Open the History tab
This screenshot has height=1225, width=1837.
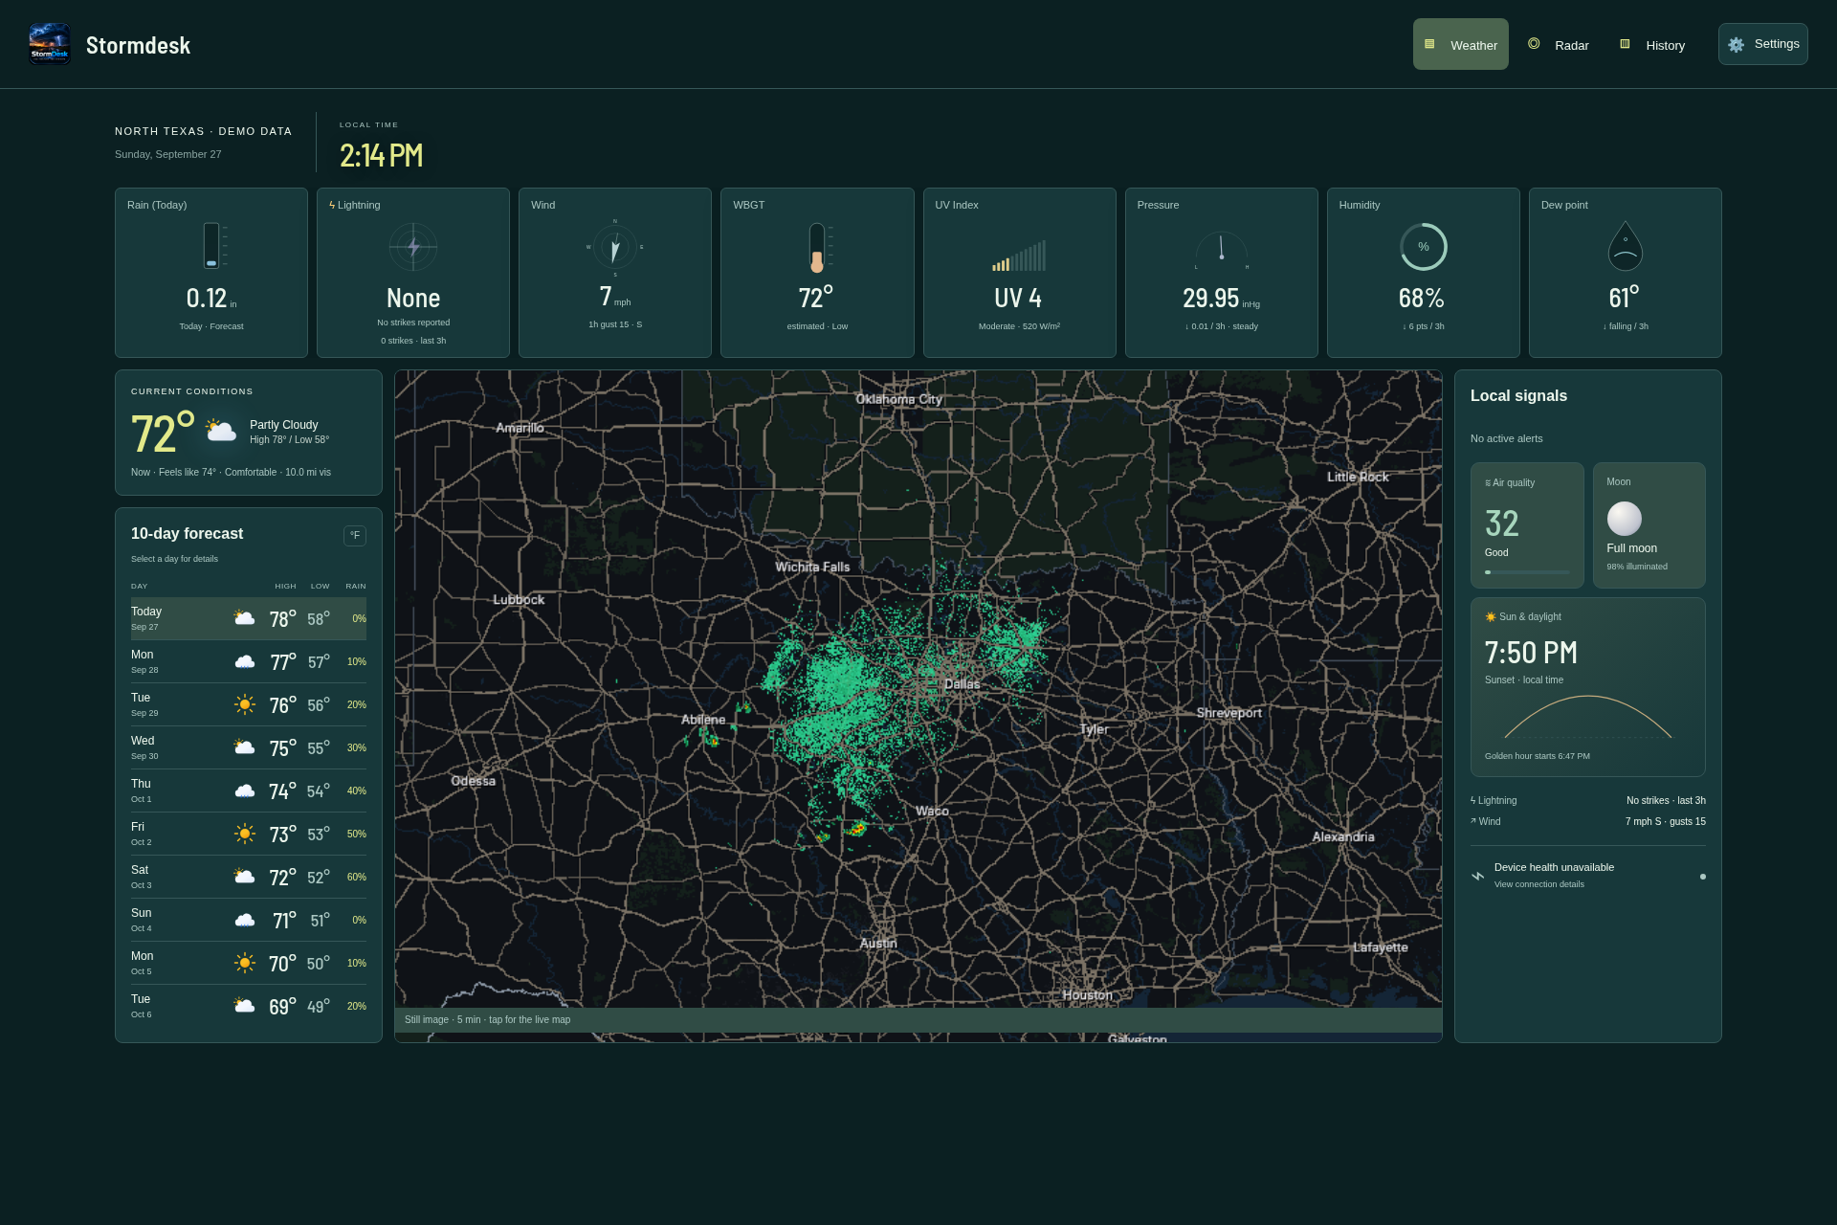tap(1653, 45)
